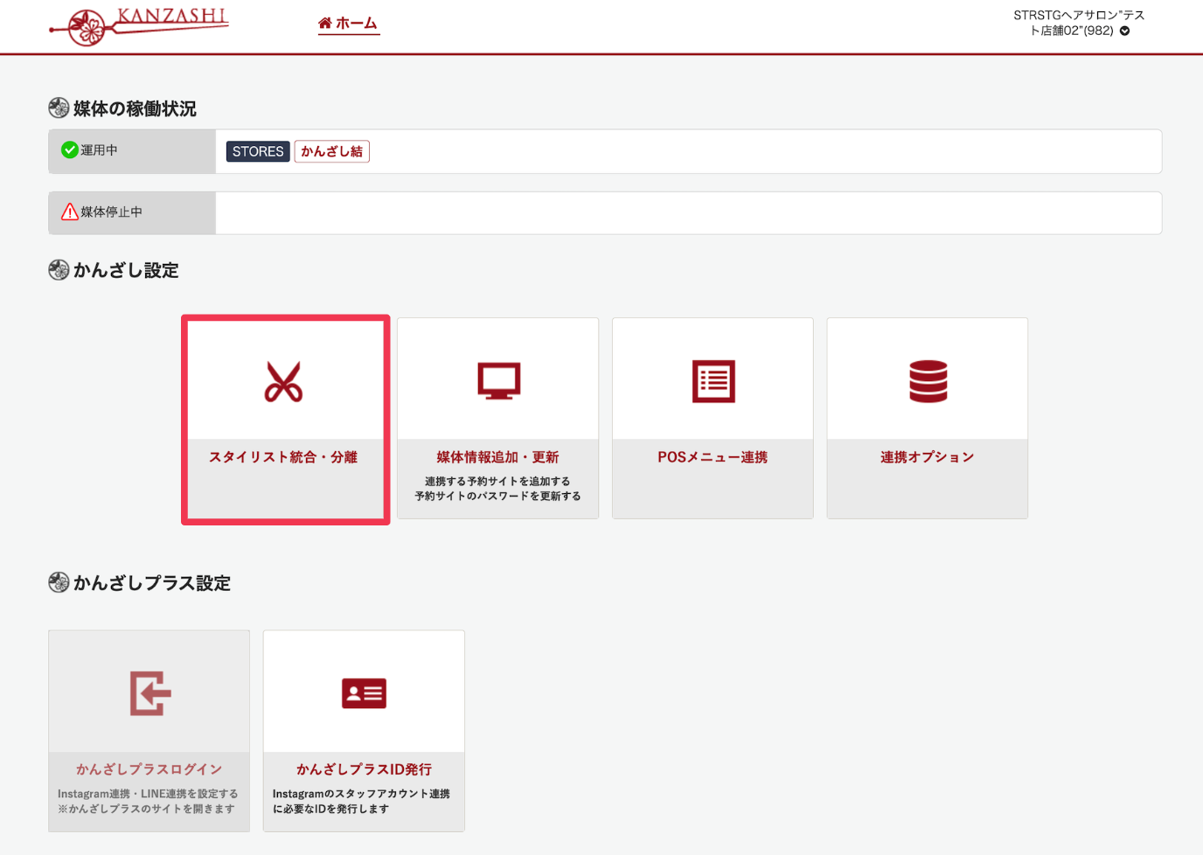Open the ホーム tab
Screen dimensions: 1203x855
click(348, 24)
